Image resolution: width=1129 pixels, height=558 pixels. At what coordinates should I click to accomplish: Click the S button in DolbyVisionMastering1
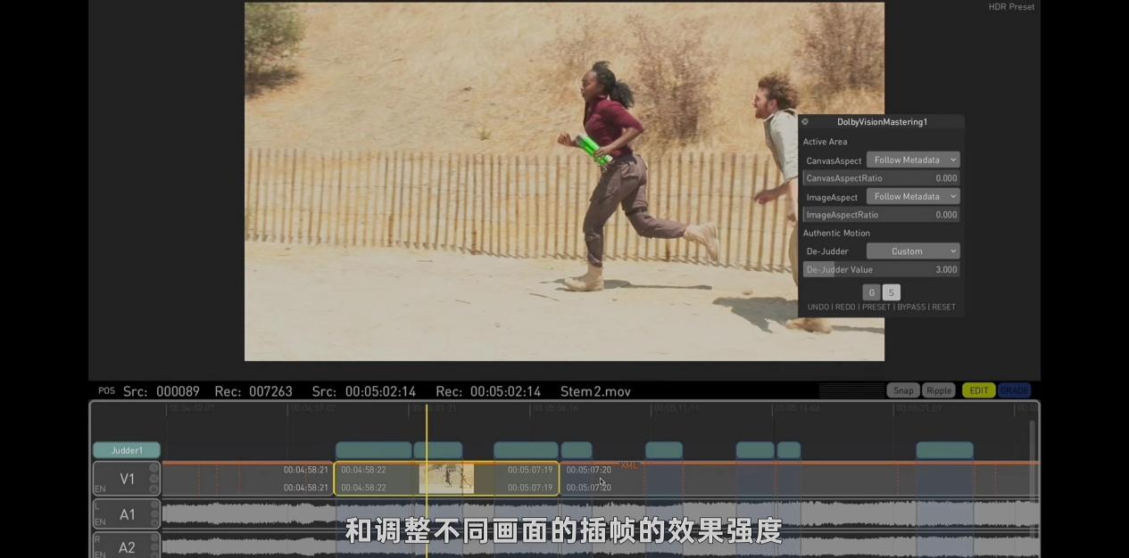coord(891,292)
